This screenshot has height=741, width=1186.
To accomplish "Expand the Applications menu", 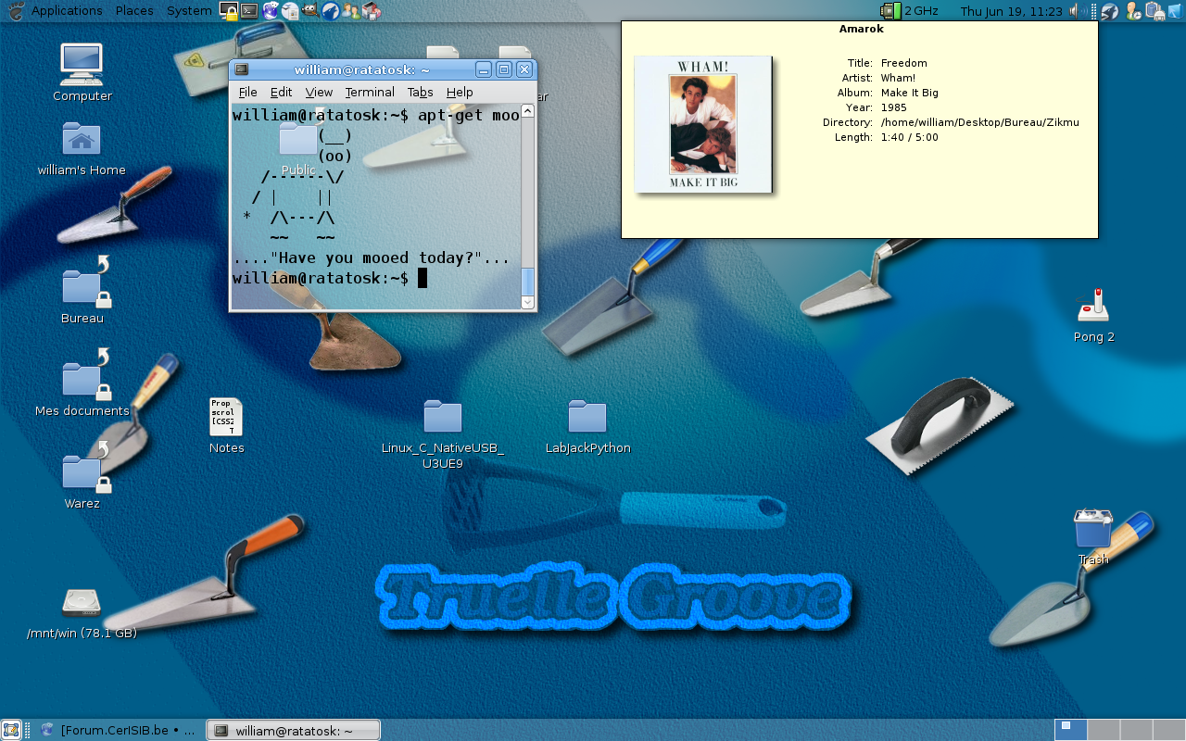I will coord(67,11).
